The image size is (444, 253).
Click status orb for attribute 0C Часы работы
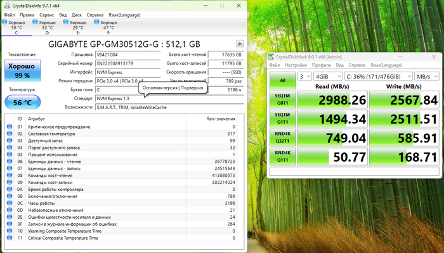click(x=10, y=203)
